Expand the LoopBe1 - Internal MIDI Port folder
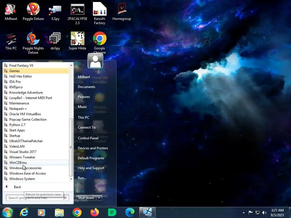Viewport: 291px width, 218px height. (36, 98)
